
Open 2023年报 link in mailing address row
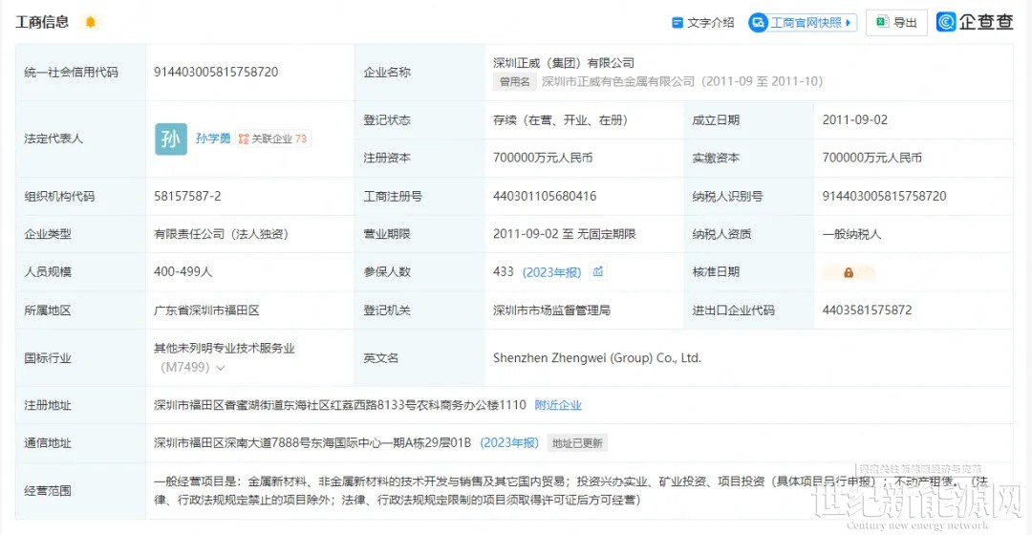pos(508,442)
